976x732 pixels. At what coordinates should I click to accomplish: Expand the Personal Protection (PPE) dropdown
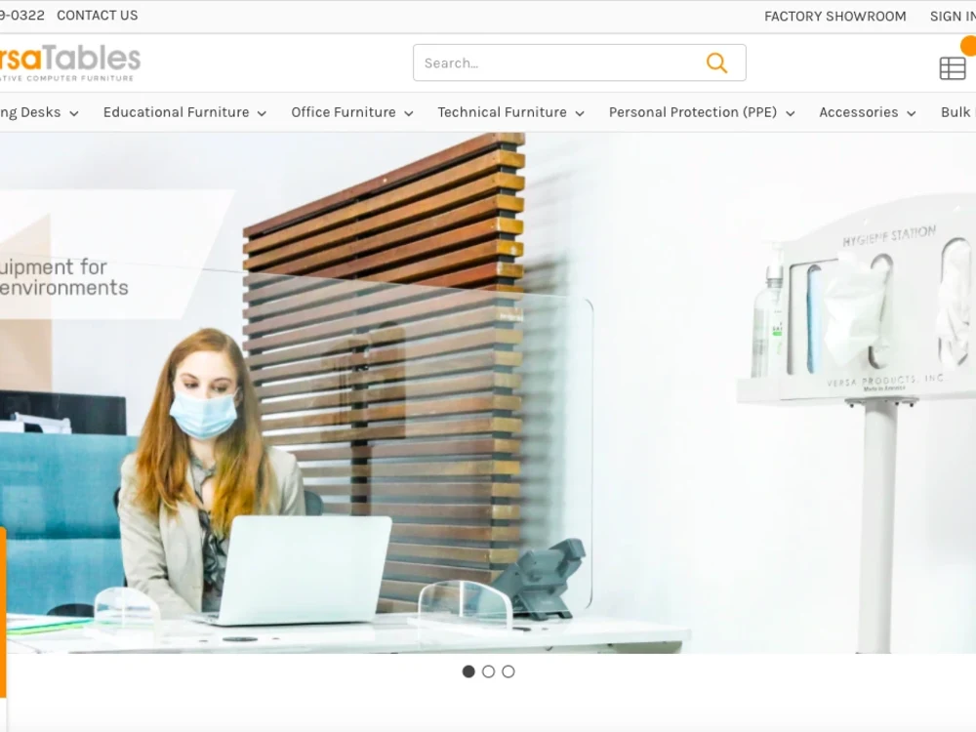pyautogui.click(x=694, y=112)
